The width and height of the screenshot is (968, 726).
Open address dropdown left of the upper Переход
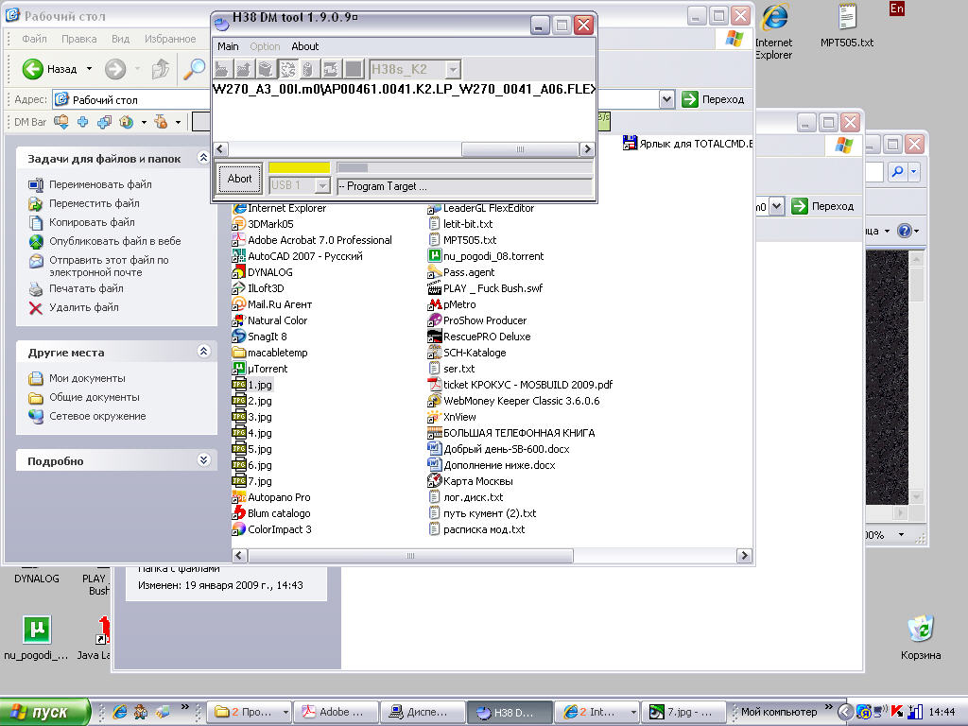click(x=666, y=99)
